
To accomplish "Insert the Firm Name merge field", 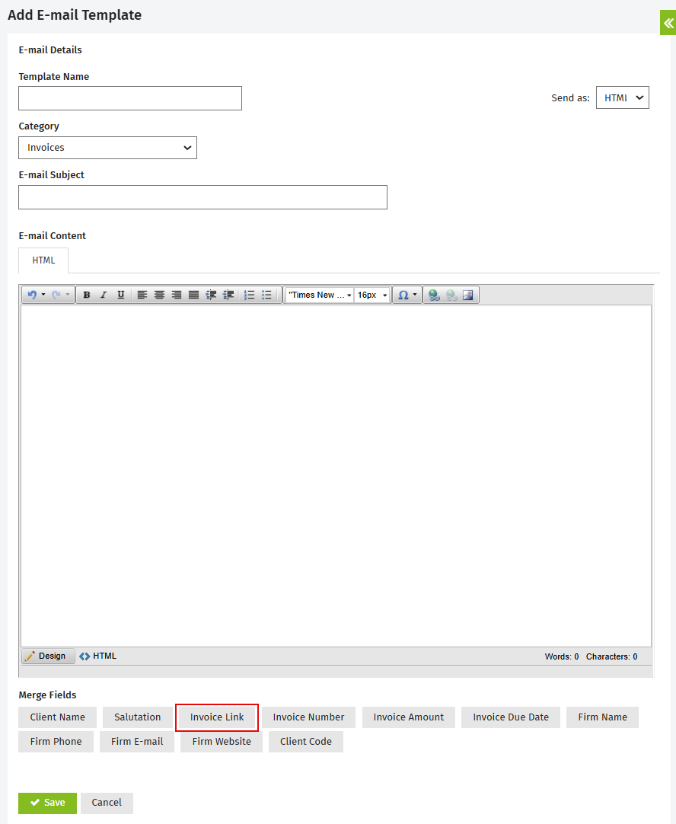I will [x=602, y=717].
